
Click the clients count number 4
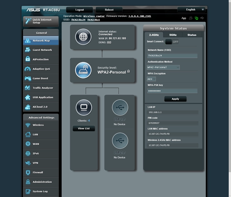[x=89, y=121]
